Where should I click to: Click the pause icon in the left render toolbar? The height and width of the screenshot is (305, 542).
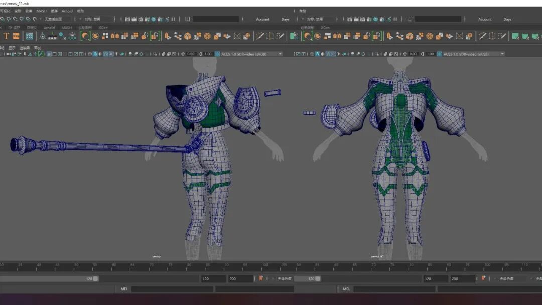click(x=173, y=19)
